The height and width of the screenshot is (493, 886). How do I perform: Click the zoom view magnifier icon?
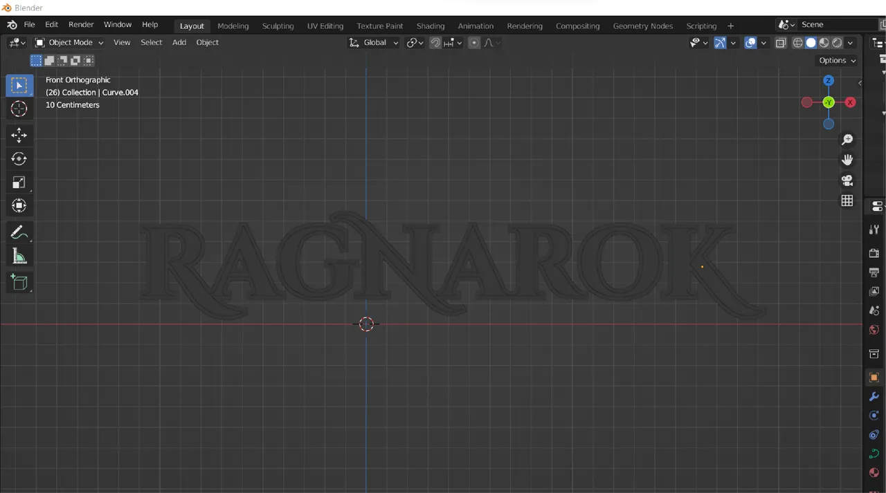pos(847,140)
